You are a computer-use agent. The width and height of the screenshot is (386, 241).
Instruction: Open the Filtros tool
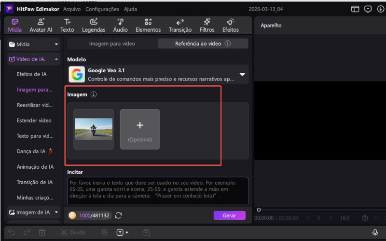click(x=207, y=26)
